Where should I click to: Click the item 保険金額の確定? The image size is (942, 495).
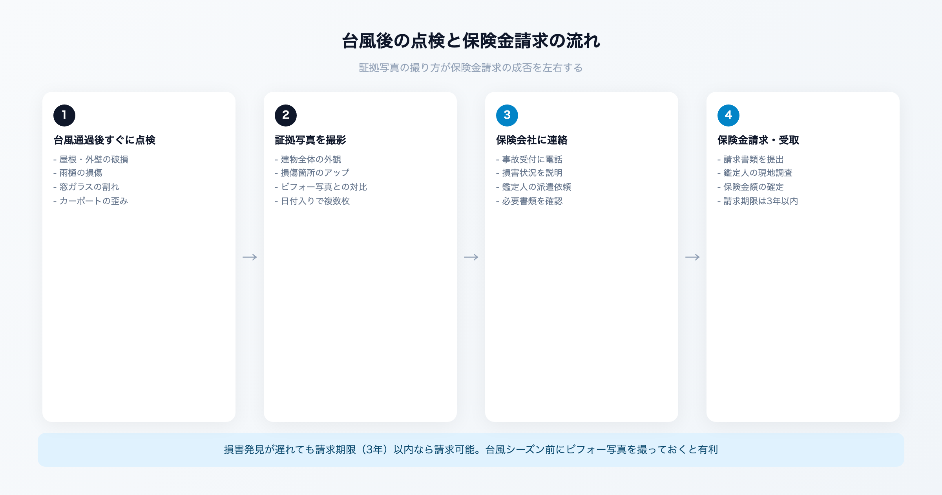(751, 187)
